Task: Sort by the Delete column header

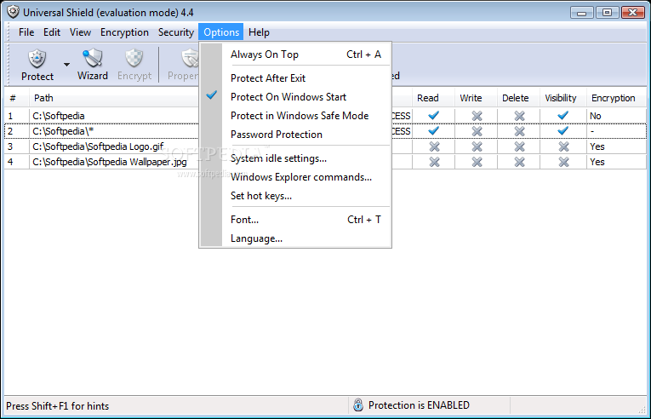Action: [x=518, y=98]
